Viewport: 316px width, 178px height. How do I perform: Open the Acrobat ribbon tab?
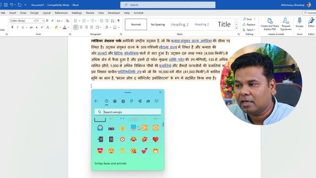pos(138,13)
